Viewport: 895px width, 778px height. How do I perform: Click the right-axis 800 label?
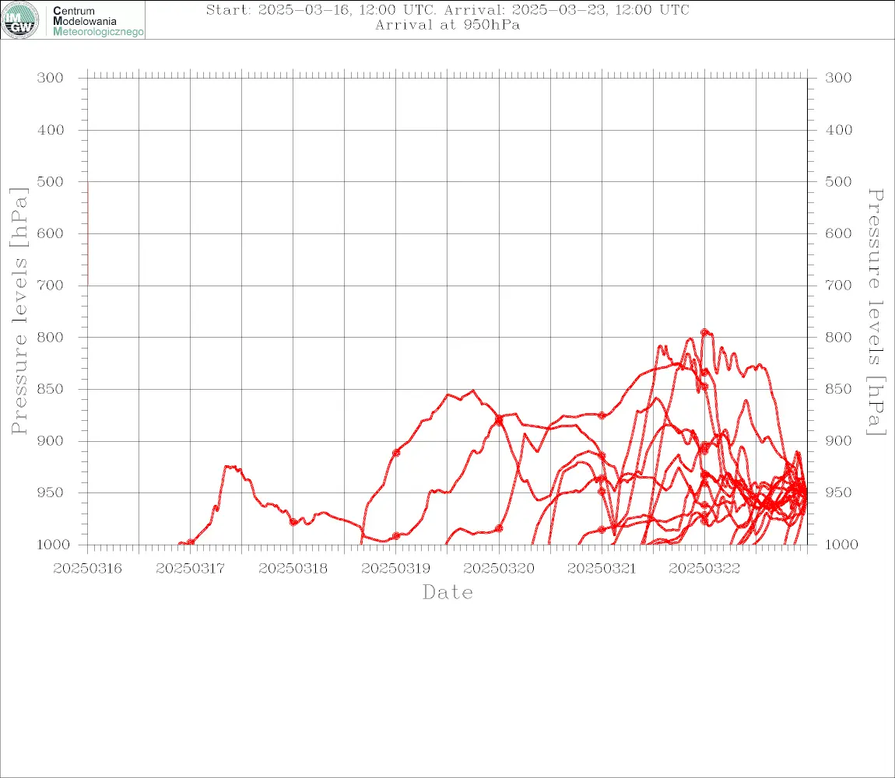click(x=838, y=338)
